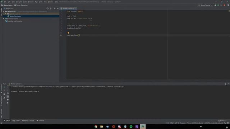Click the green debug icon in toolbar

pos(218,5)
